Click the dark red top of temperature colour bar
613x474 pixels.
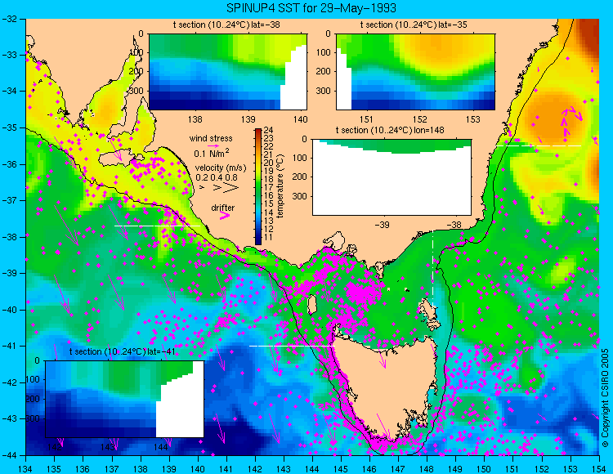(x=258, y=132)
